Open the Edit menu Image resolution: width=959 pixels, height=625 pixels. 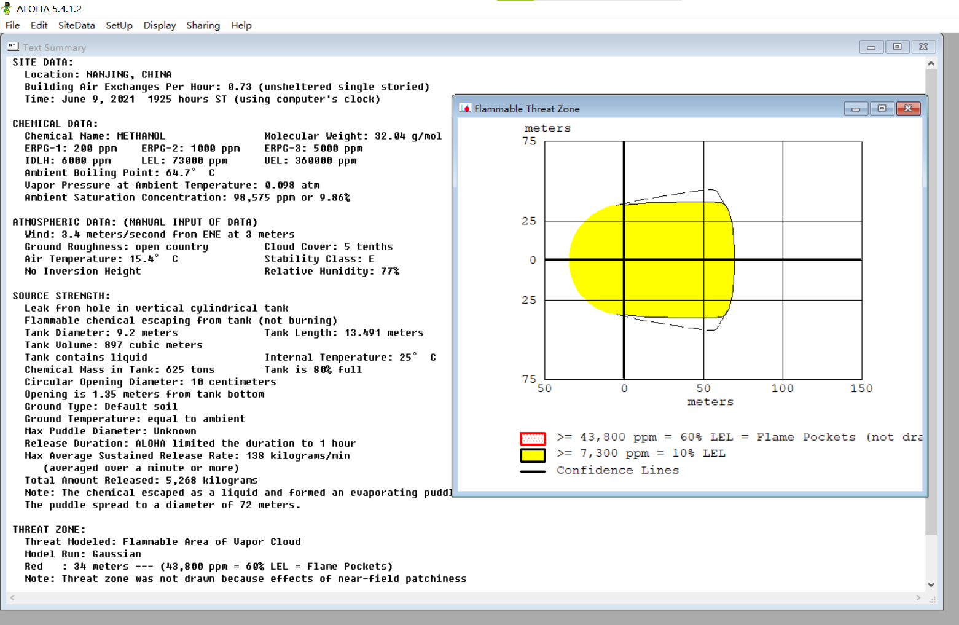(x=39, y=25)
